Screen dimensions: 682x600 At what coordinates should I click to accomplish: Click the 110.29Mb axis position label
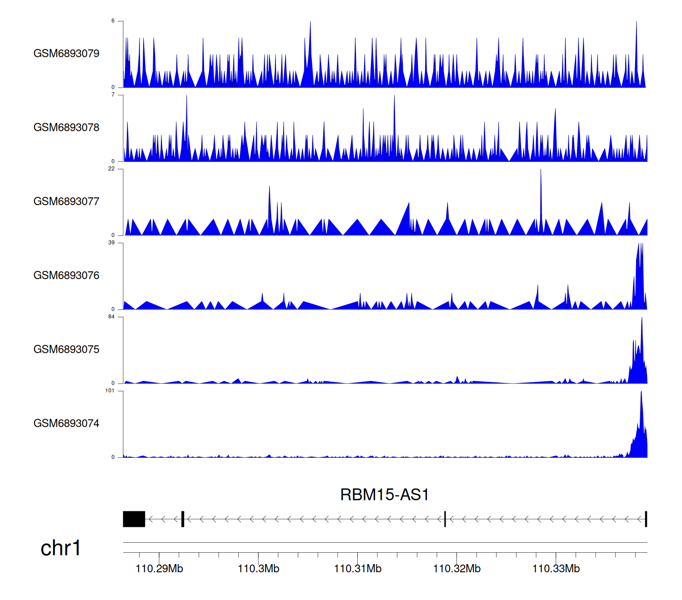coord(159,569)
